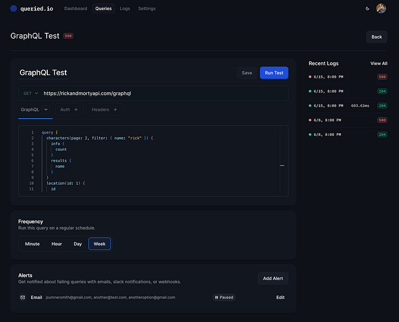Screen dimensions: 399x322
Task: Click the GraphQL Test name field
Action: coord(43,73)
